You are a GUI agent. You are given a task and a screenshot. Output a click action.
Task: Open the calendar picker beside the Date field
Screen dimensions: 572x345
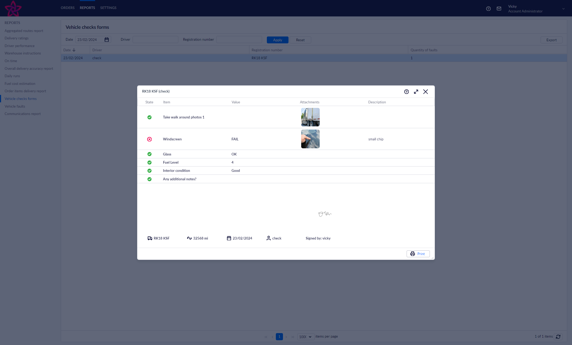[107, 40]
